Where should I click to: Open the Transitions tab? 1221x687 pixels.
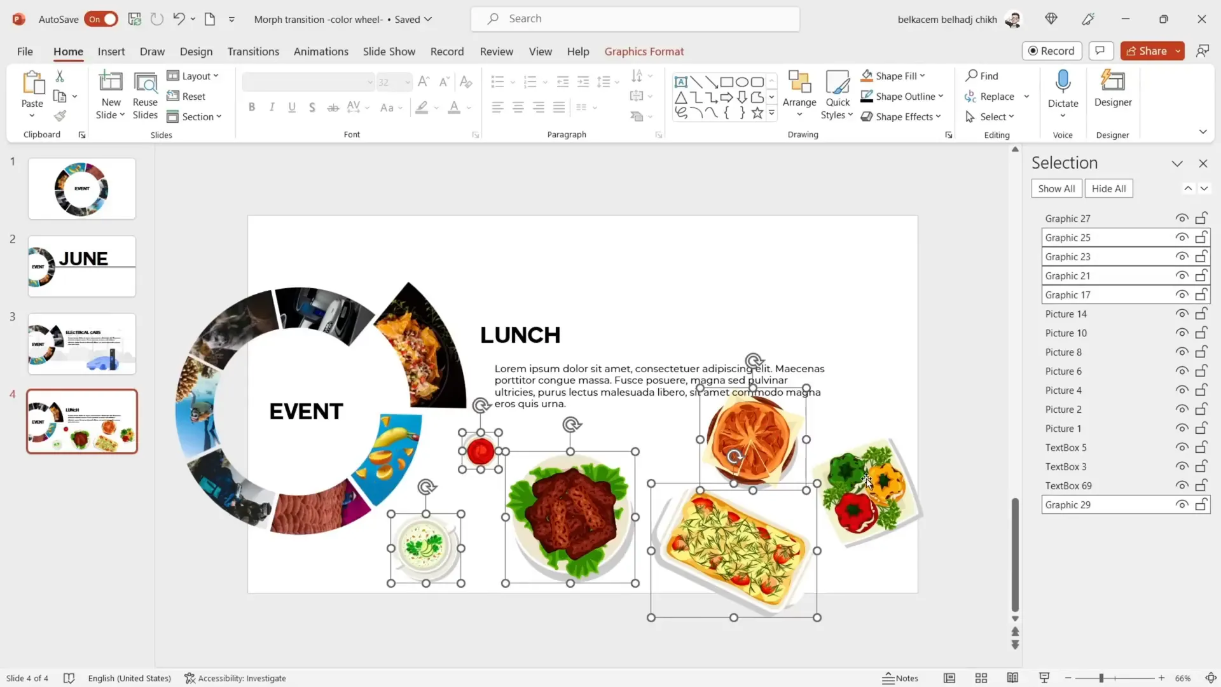click(x=253, y=52)
